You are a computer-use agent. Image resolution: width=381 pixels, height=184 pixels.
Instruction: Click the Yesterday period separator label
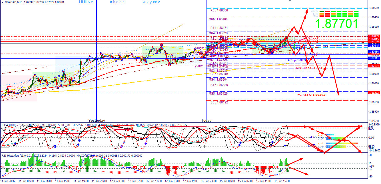97,120
